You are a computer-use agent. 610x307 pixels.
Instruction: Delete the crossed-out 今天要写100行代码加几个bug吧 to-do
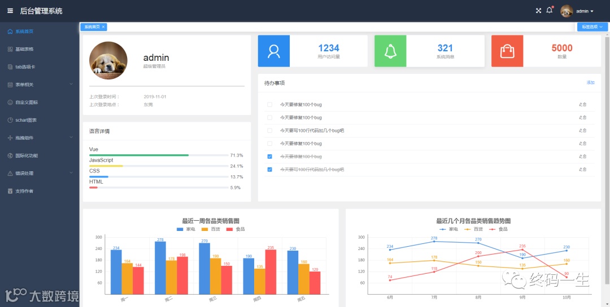coord(585,170)
